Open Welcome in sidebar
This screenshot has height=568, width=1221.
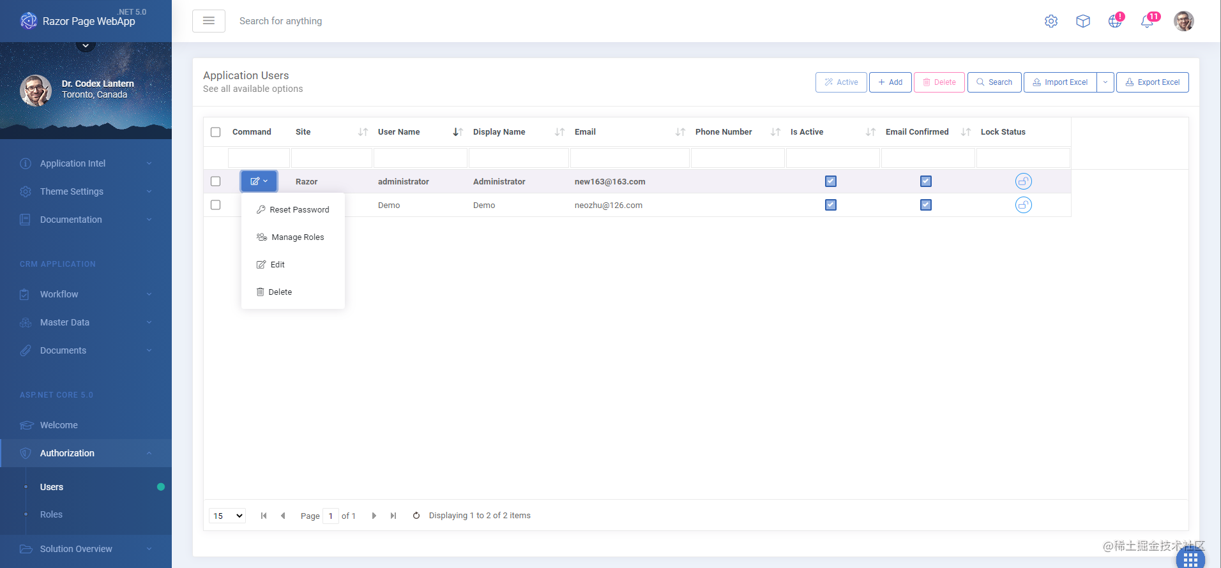click(86, 425)
